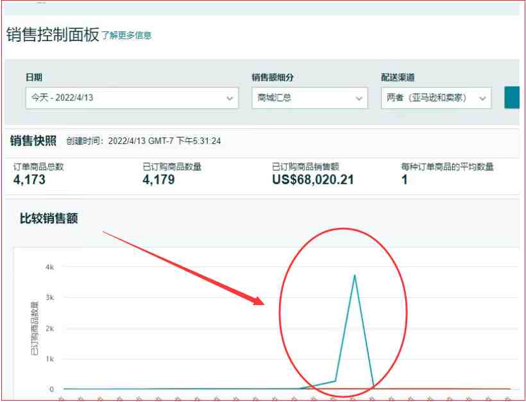The width and height of the screenshot is (526, 402).
Task: Click the chevron arrow in 商城汇总 dropdown
Action: click(x=359, y=98)
